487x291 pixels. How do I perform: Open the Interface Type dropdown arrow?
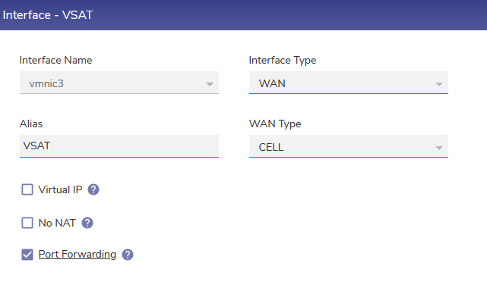439,84
